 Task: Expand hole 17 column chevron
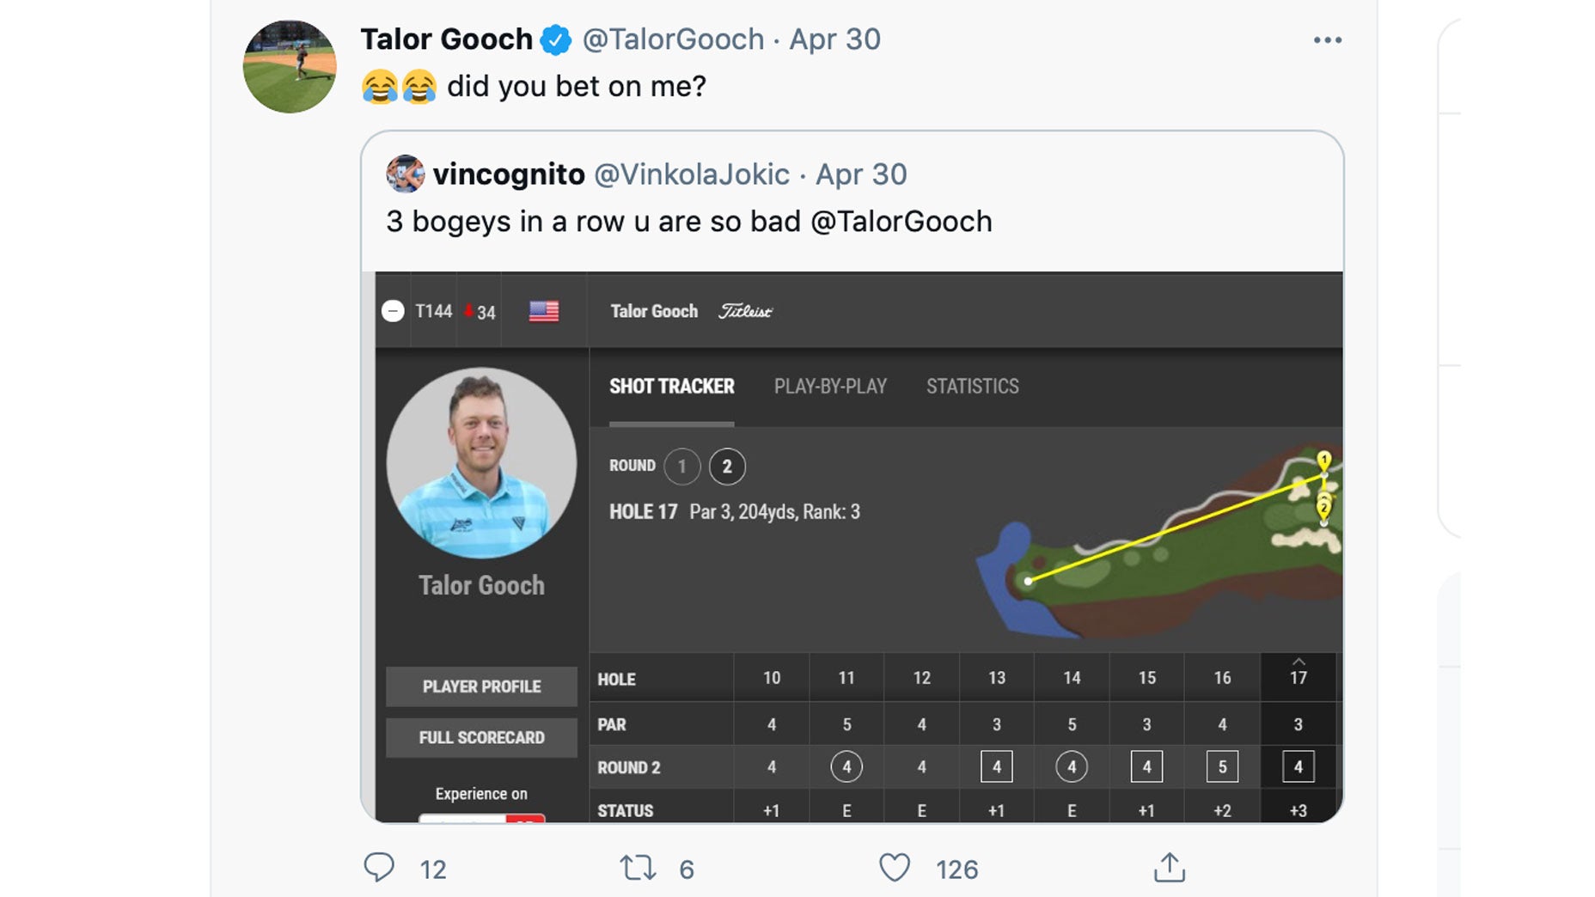(x=1299, y=662)
